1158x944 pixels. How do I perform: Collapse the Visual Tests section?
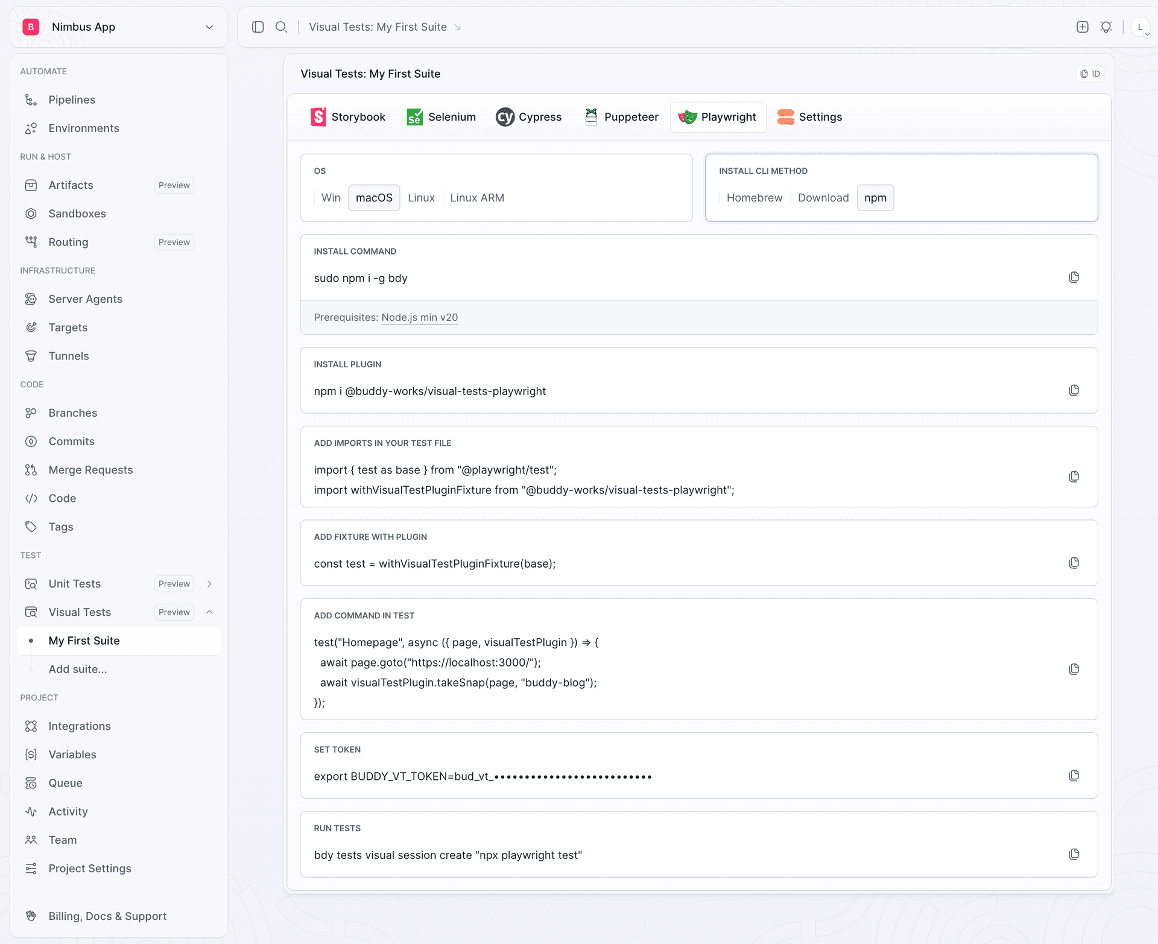click(209, 612)
